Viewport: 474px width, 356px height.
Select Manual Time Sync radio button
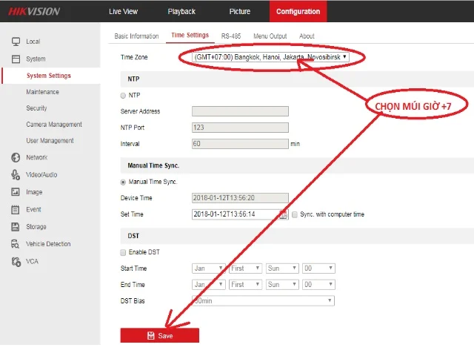(123, 182)
